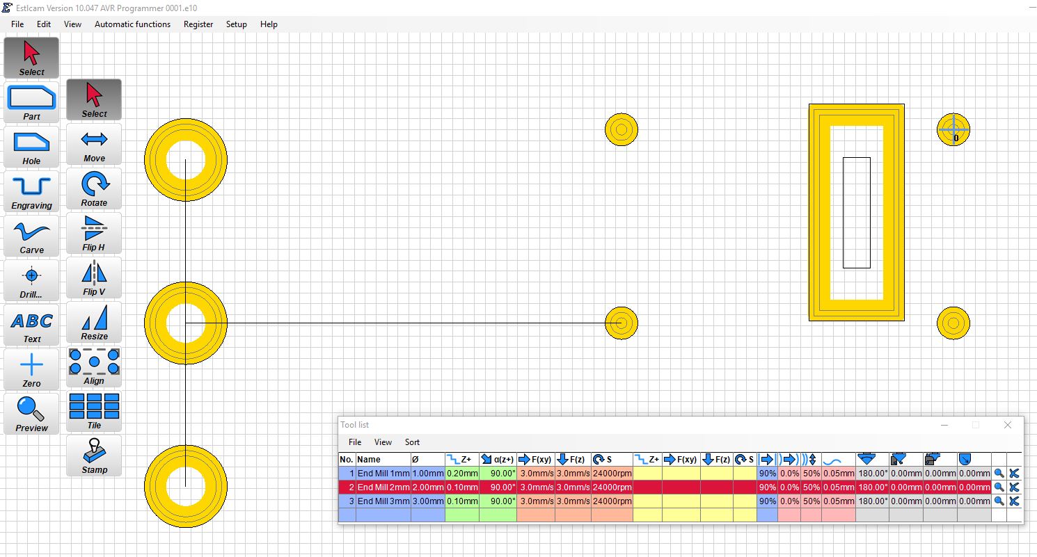Viewport: 1037px width, 557px height.
Task: Open the Setup menu
Action: 237,24
